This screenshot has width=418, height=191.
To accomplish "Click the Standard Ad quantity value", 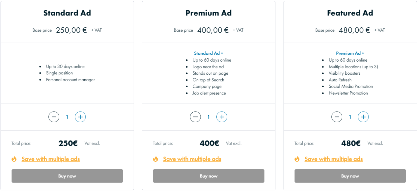I will (x=67, y=117).
